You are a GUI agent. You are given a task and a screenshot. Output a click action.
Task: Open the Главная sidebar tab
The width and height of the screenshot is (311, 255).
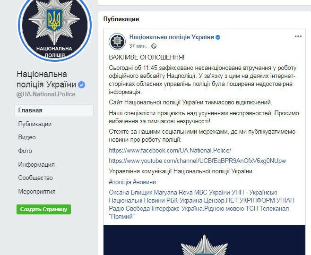coord(54,110)
